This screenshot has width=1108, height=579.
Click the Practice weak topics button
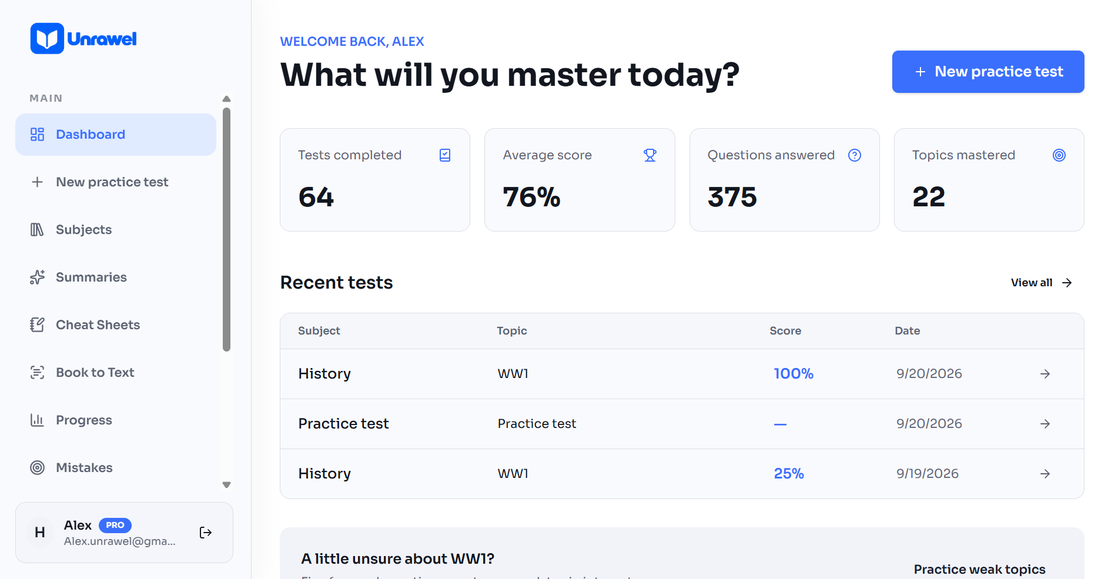979,569
